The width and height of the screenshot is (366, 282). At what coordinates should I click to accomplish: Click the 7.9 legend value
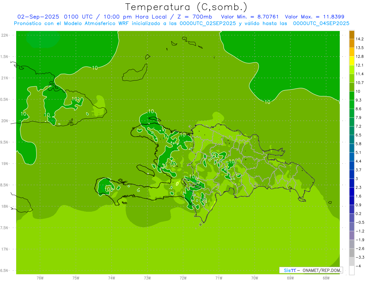(x=358, y=117)
